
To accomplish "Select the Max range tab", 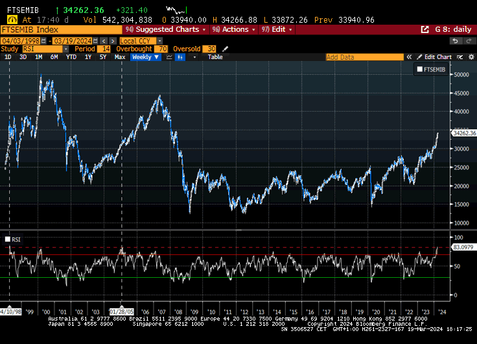I will tap(120, 57).
